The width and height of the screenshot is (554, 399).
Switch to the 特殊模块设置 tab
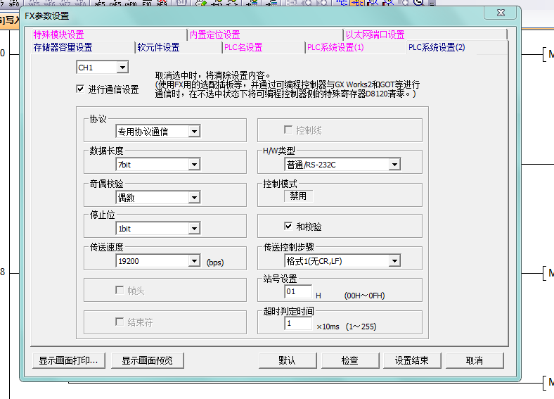coord(58,34)
